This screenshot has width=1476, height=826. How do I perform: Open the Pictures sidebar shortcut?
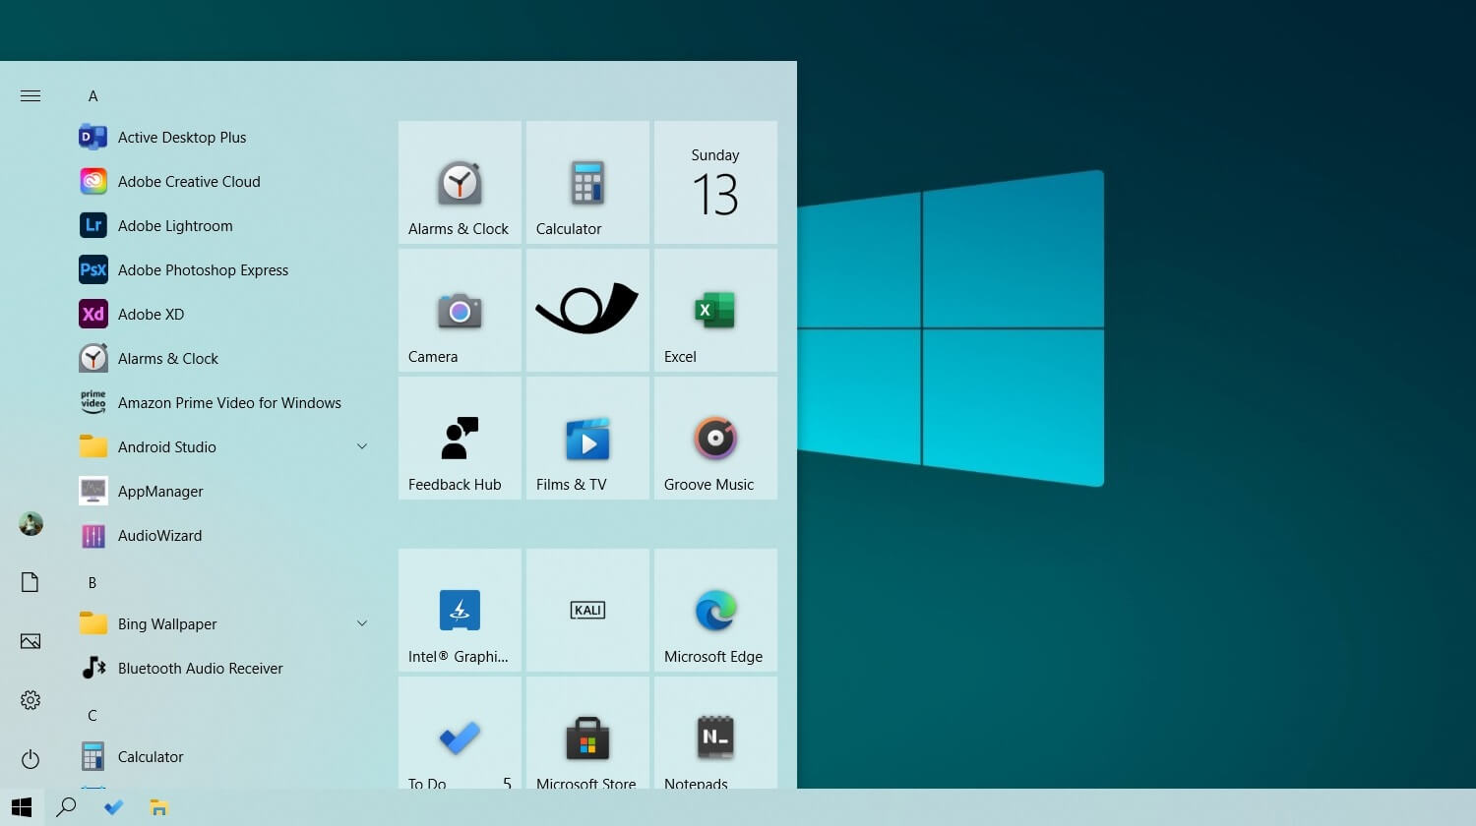click(x=31, y=641)
